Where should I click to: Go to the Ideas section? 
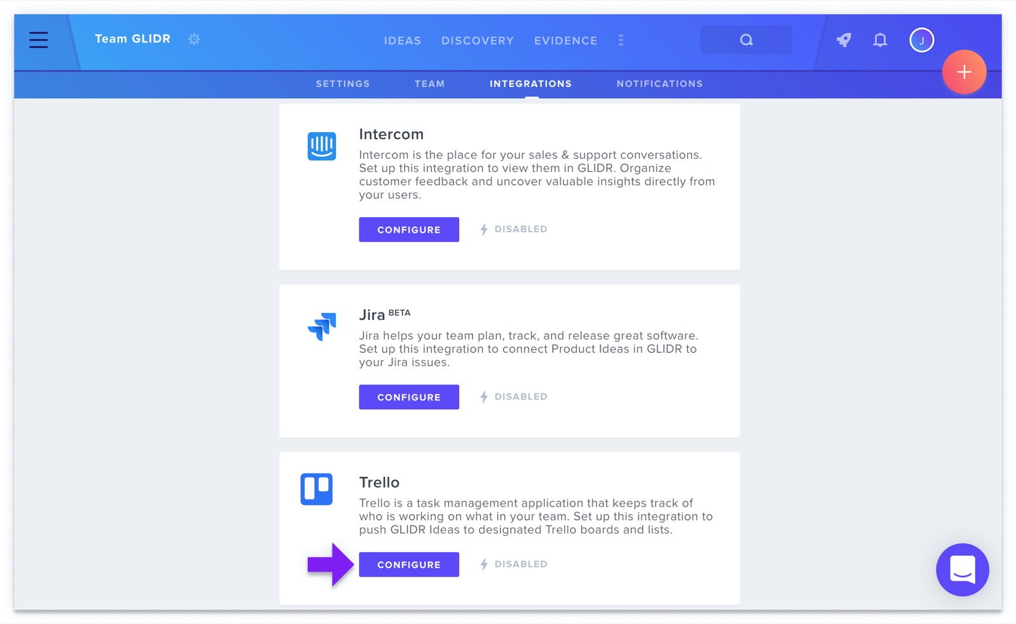coord(403,41)
